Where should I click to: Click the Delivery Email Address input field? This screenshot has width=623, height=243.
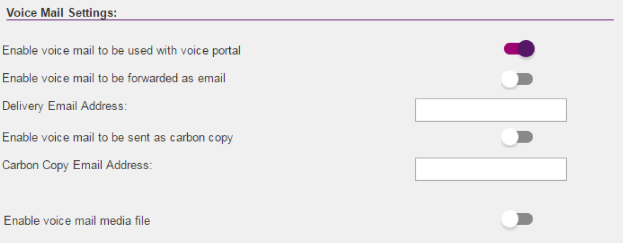490,110
